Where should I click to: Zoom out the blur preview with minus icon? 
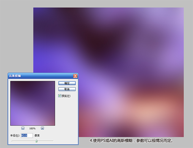tap(23, 128)
